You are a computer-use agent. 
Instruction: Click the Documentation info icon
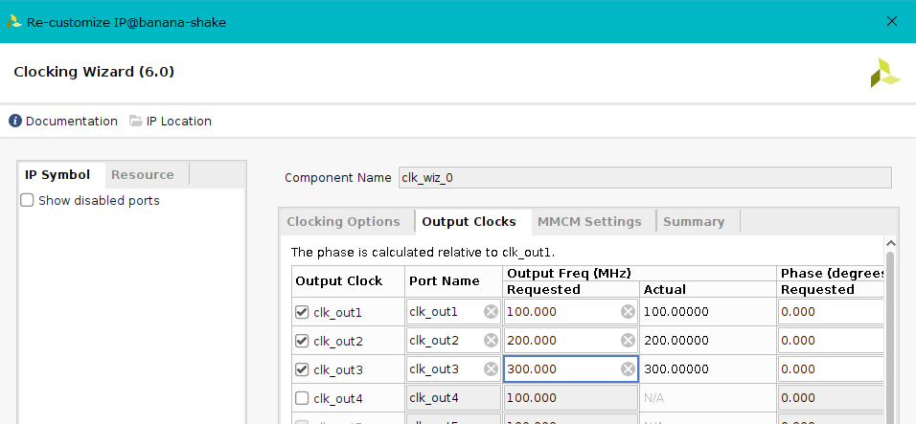point(15,122)
